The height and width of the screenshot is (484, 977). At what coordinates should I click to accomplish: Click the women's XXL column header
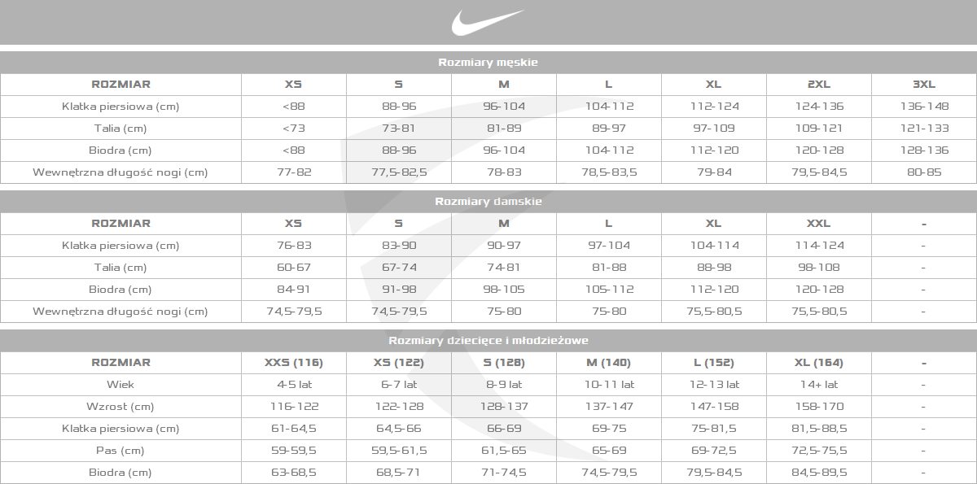pyautogui.click(x=819, y=223)
